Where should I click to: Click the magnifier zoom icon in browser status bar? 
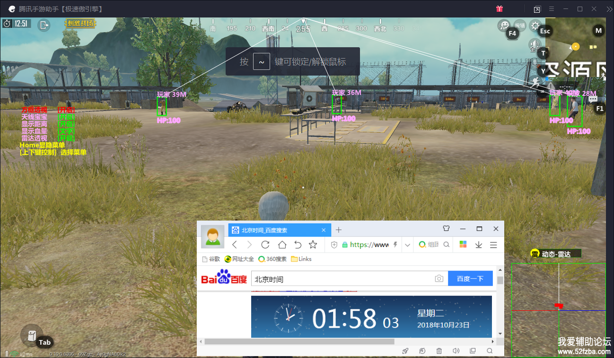point(490,351)
